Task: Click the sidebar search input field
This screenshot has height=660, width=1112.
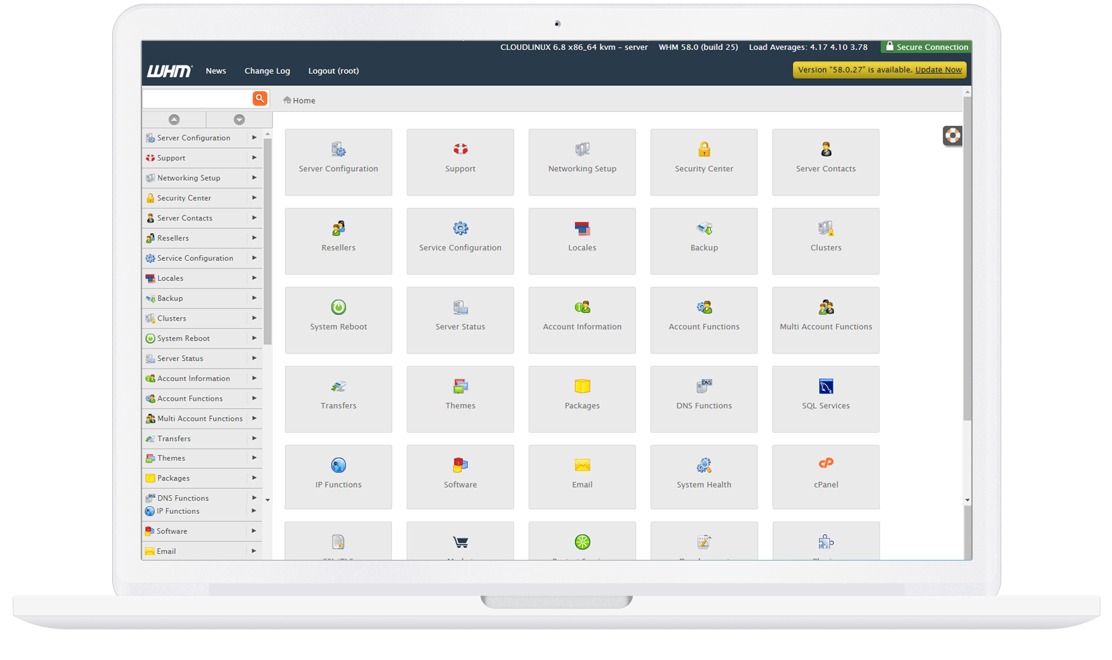Action: 197,99
